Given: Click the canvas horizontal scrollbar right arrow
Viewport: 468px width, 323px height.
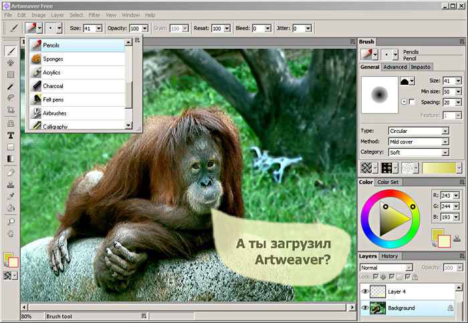Looking at the screenshot, I should [352, 307].
